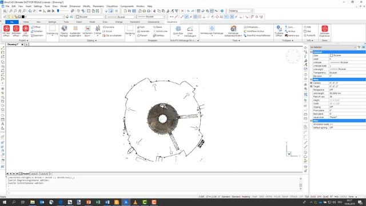The image size is (366, 206).
Task: Click the command history vertical scrollbar
Action: click(301, 183)
